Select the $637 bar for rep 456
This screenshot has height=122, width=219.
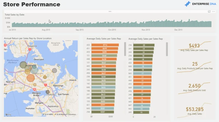(104, 73)
